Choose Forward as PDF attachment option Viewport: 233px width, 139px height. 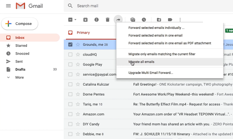coord(170,43)
